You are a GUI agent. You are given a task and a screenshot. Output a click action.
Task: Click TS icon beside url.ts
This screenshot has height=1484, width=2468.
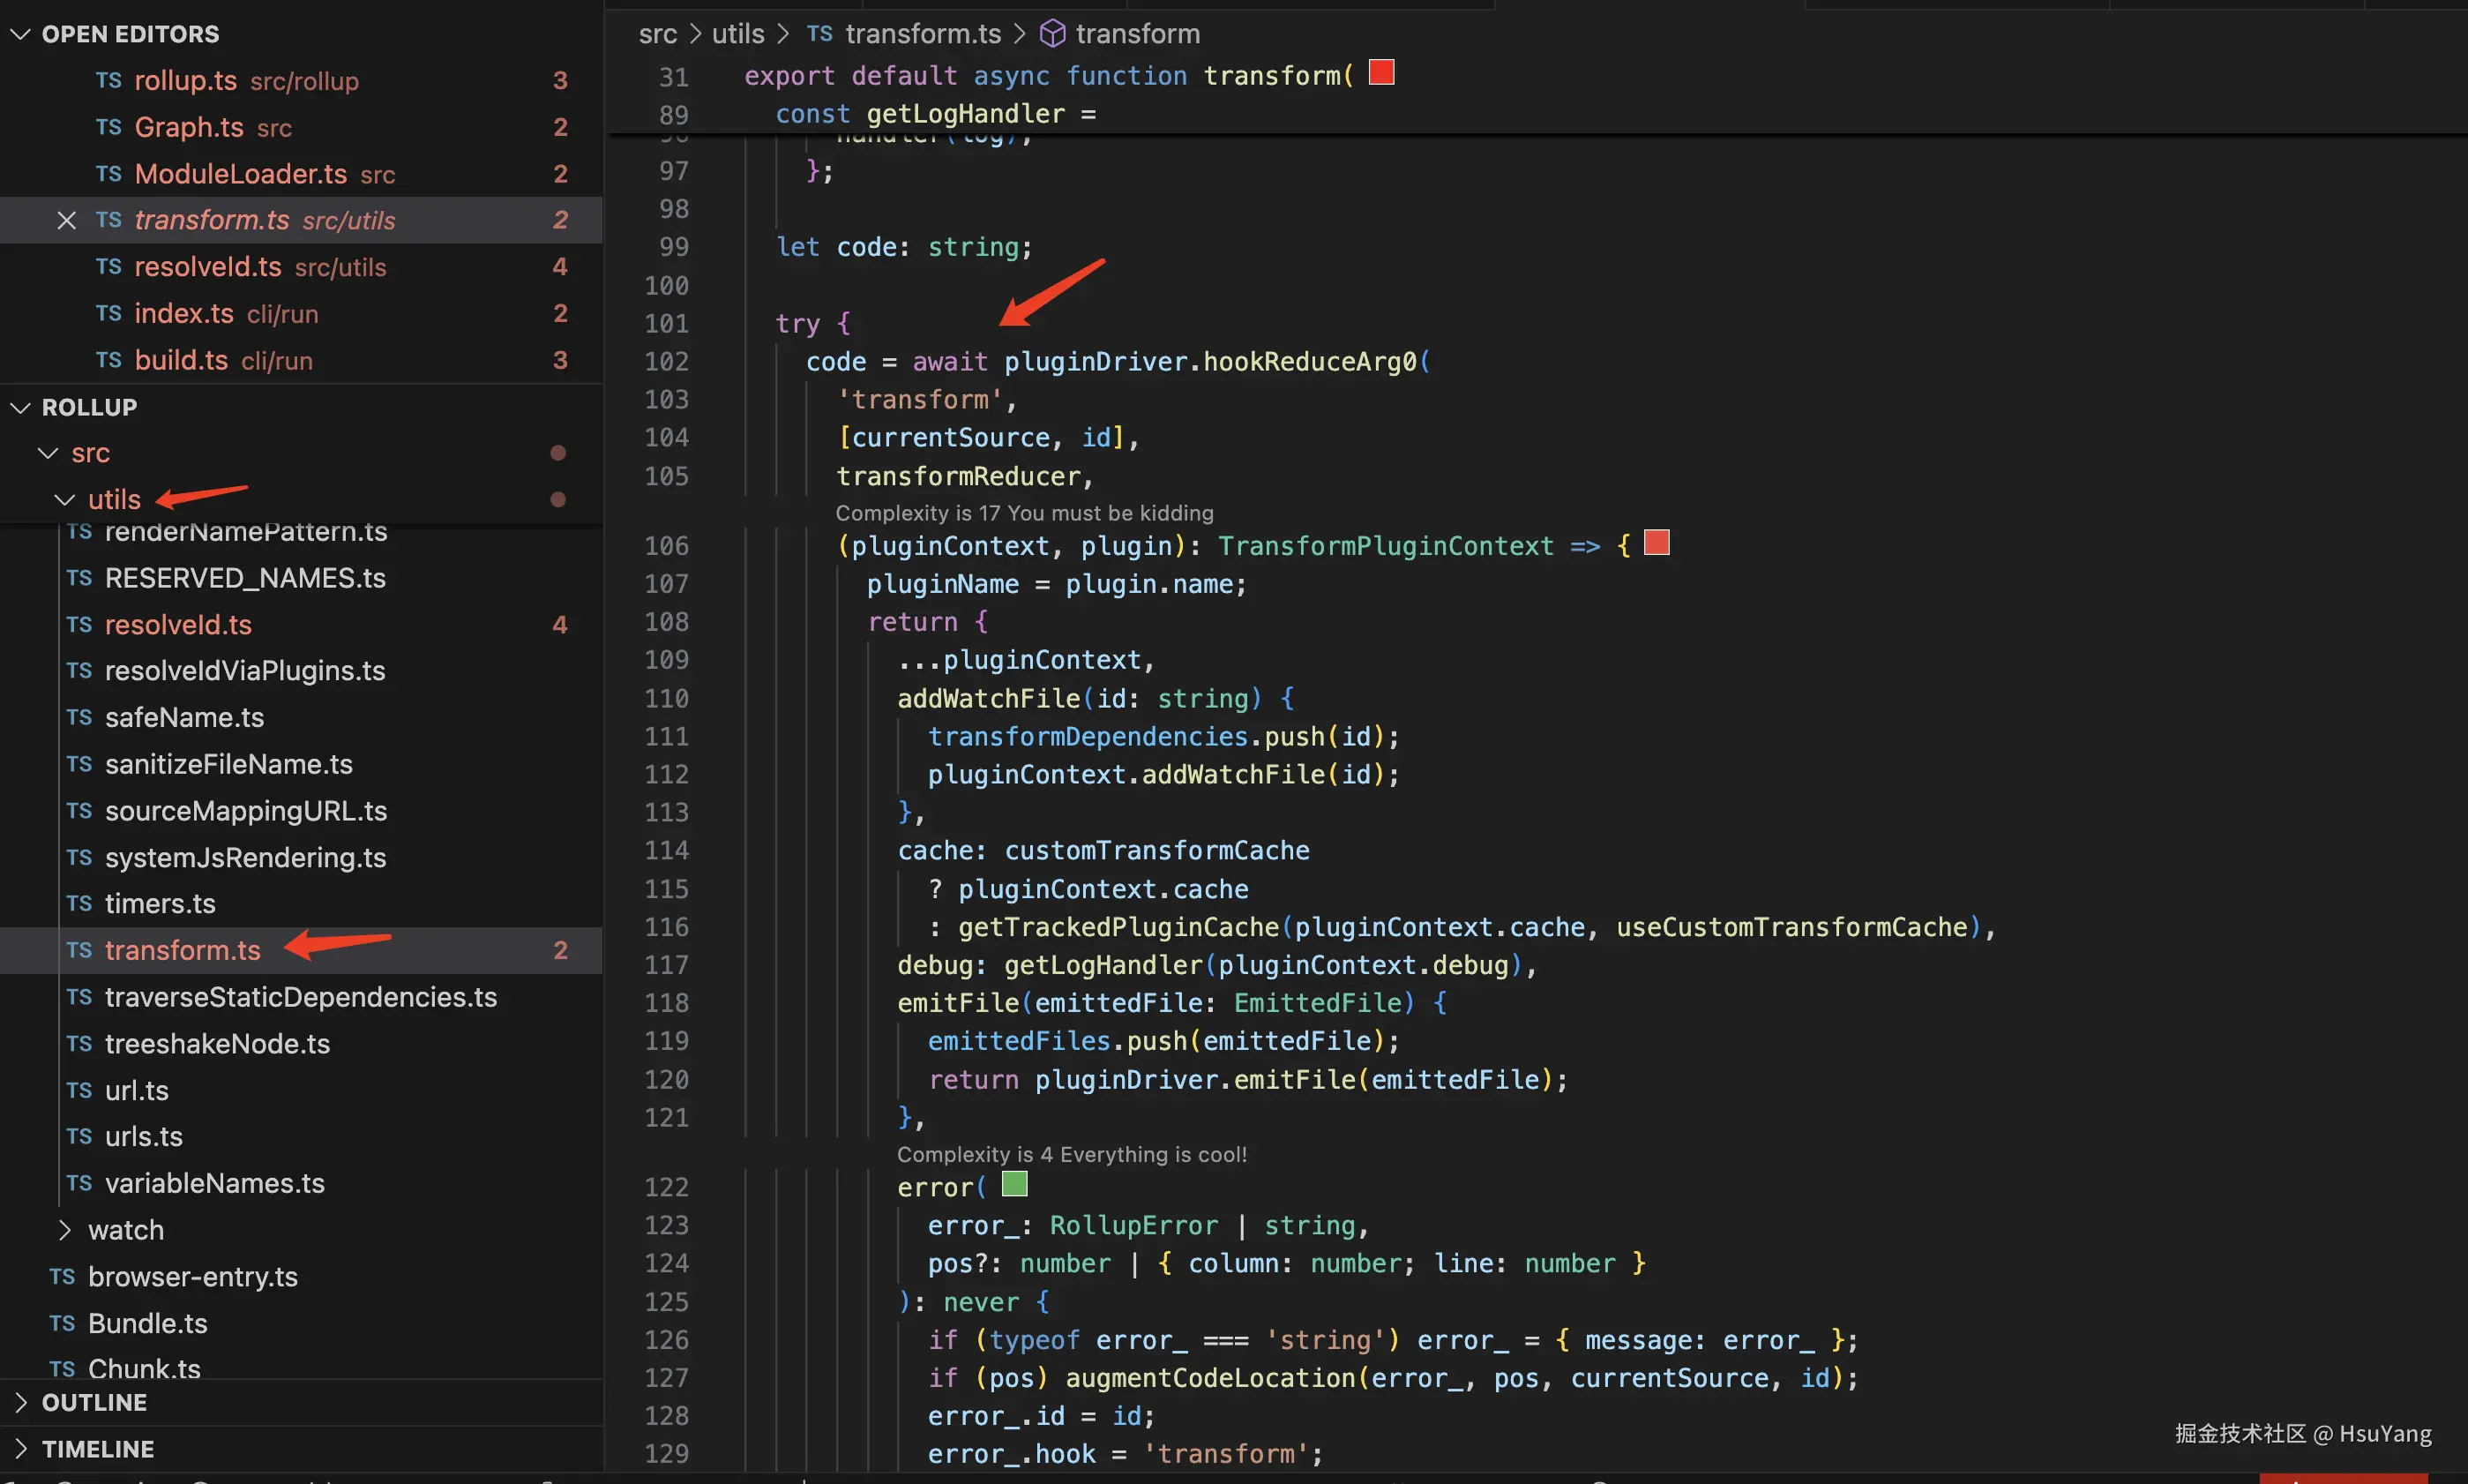coord(79,1090)
